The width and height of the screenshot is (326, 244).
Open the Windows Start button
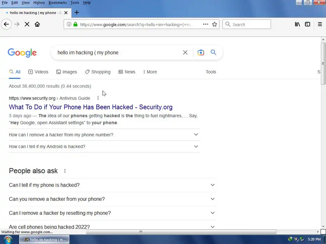tap(8, 240)
